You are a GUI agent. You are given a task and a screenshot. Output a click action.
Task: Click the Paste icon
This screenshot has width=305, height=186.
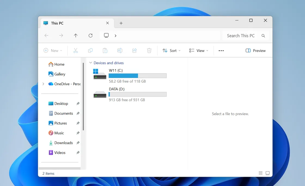pyautogui.click(x=105, y=50)
